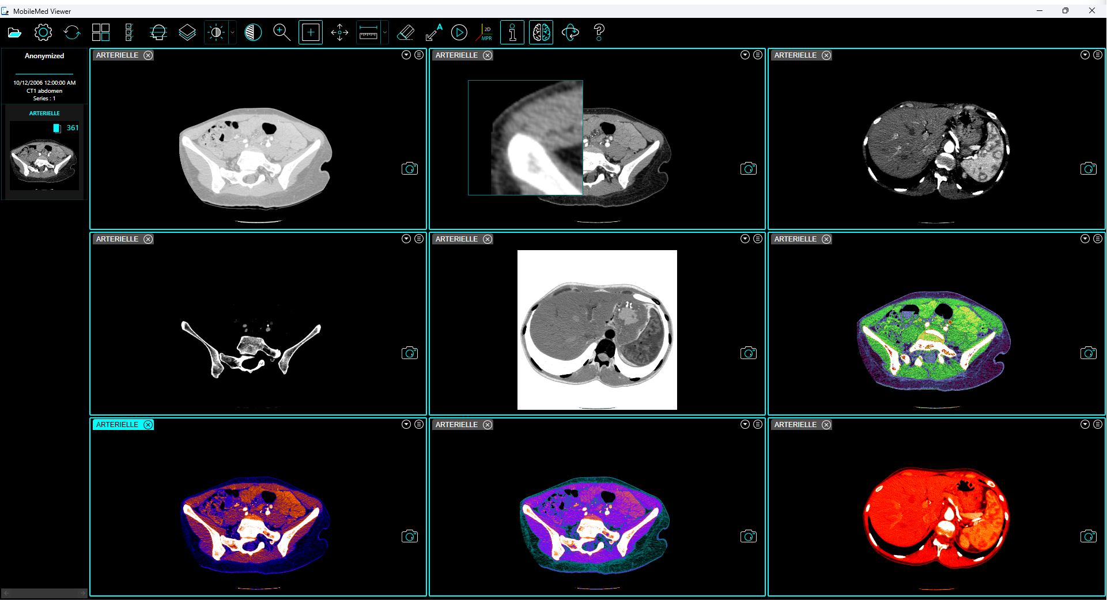This screenshot has width=1107, height=600.
Task: Expand the windowing presets dropdown arrow
Action: pos(232,32)
